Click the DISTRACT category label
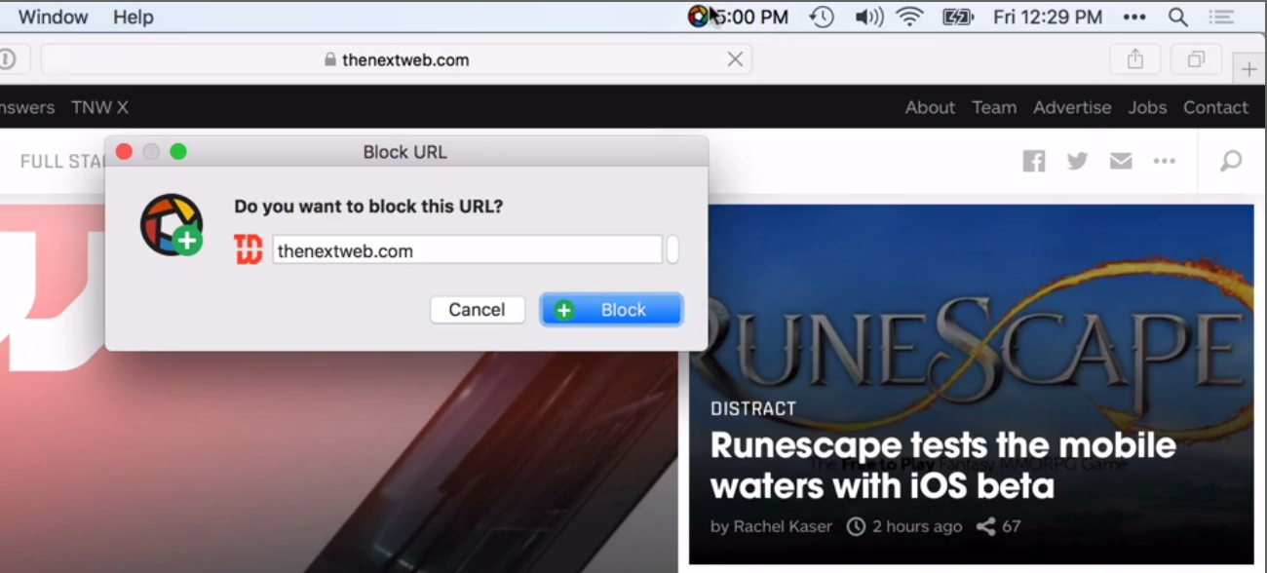 pyautogui.click(x=753, y=408)
